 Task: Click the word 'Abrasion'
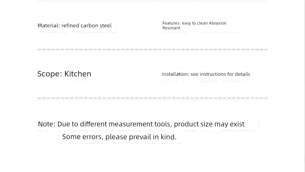[x=218, y=23]
